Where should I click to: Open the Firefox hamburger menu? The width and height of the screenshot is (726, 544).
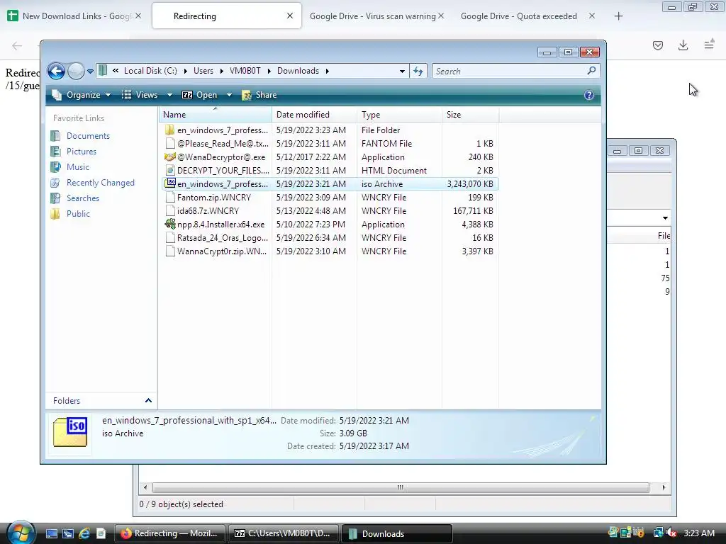click(x=709, y=45)
